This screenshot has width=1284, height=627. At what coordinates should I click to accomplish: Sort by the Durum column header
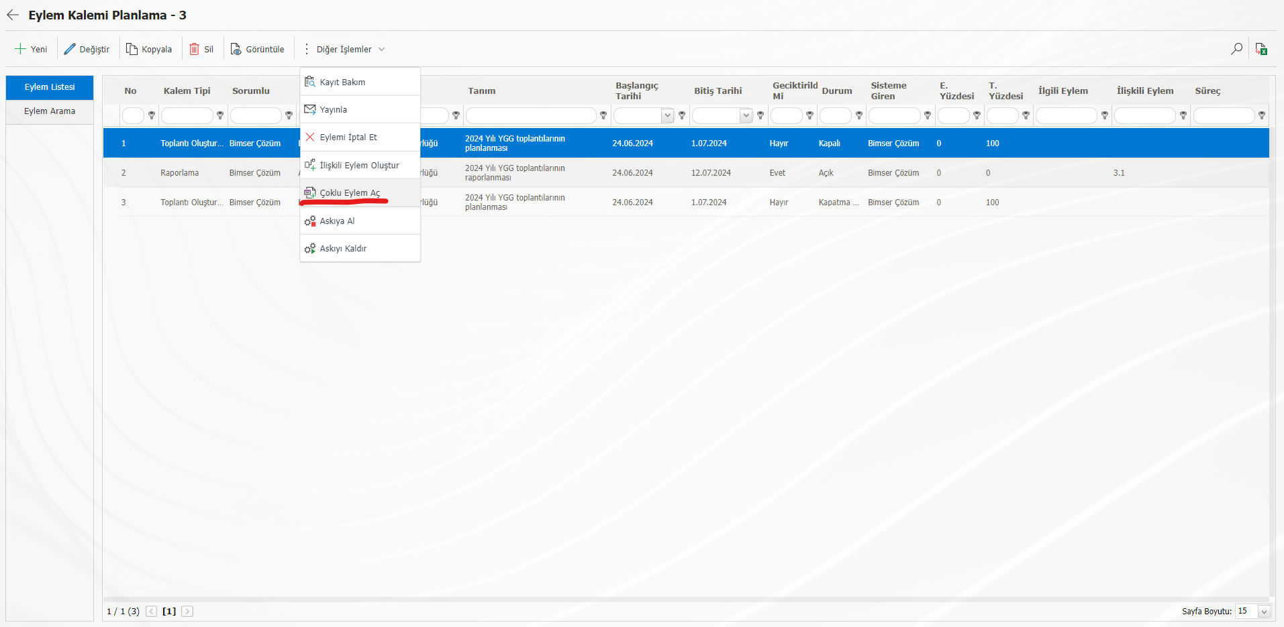click(x=837, y=91)
